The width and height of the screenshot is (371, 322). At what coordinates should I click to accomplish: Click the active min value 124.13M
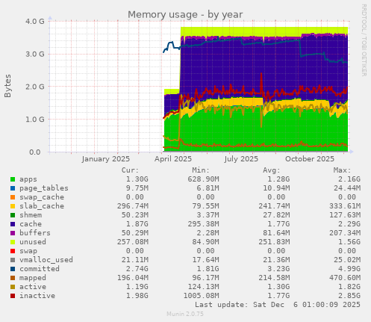tap(203, 287)
